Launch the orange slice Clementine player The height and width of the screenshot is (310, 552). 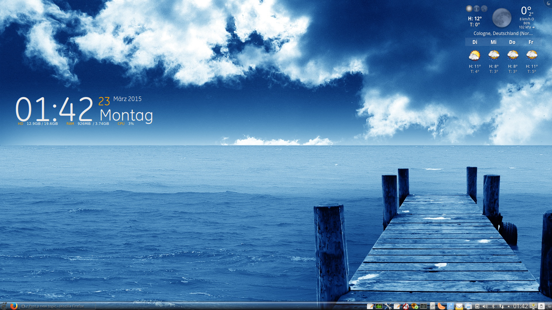coord(441,306)
